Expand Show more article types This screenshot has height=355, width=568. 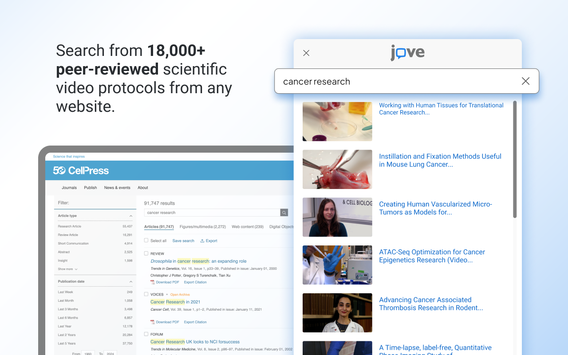pos(67,269)
